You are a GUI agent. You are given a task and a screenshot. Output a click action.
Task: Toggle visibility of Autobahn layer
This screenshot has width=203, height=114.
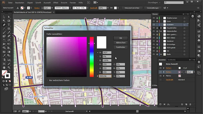[154, 24]
